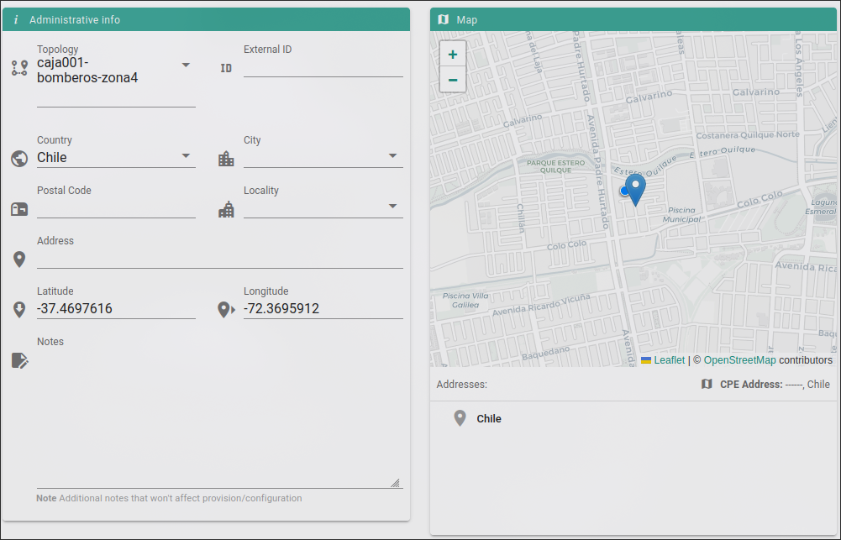Image resolution: width=841 pixels, height=540 pixels.
Task: Click the Administrative info 'i' icon
Action: (x=16, y=20)
